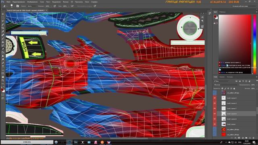The width and height of the screenshot is (258, 145).
Task: Toggle lock all for layer
Action: (234, 89)
